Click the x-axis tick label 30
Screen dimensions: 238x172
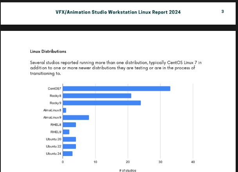(x=160, y=162)
